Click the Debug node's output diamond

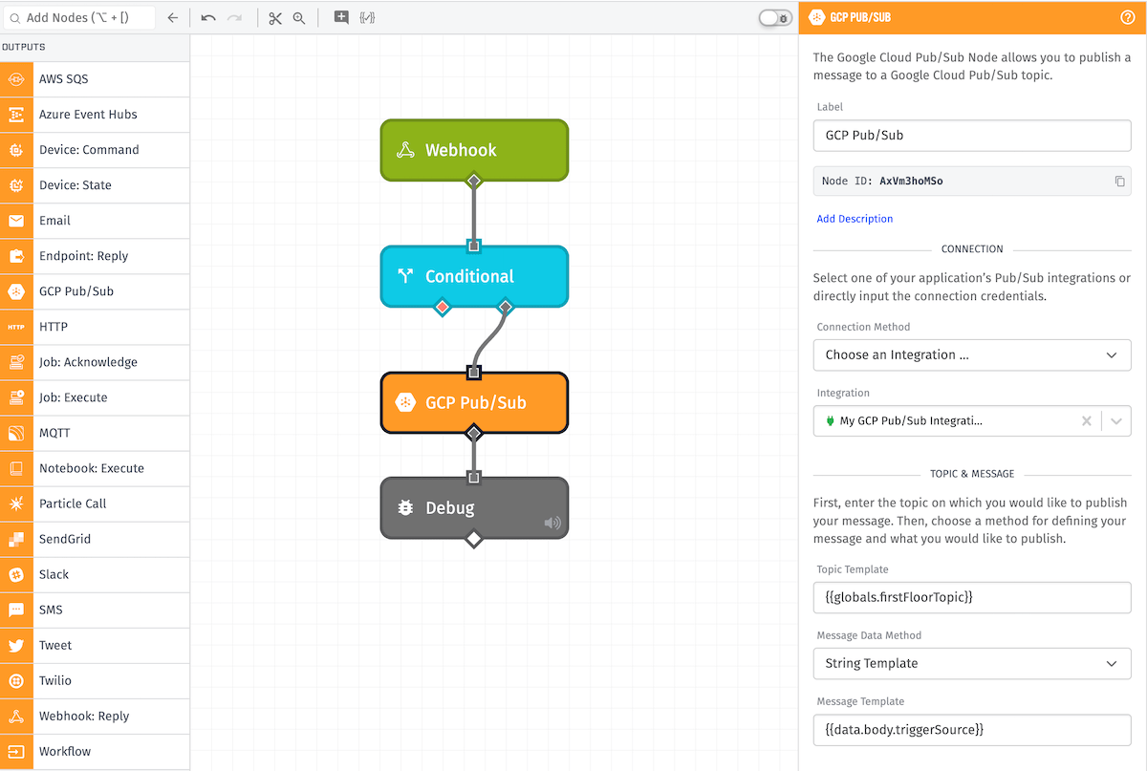pyautogui.click(x=473, y=539)
